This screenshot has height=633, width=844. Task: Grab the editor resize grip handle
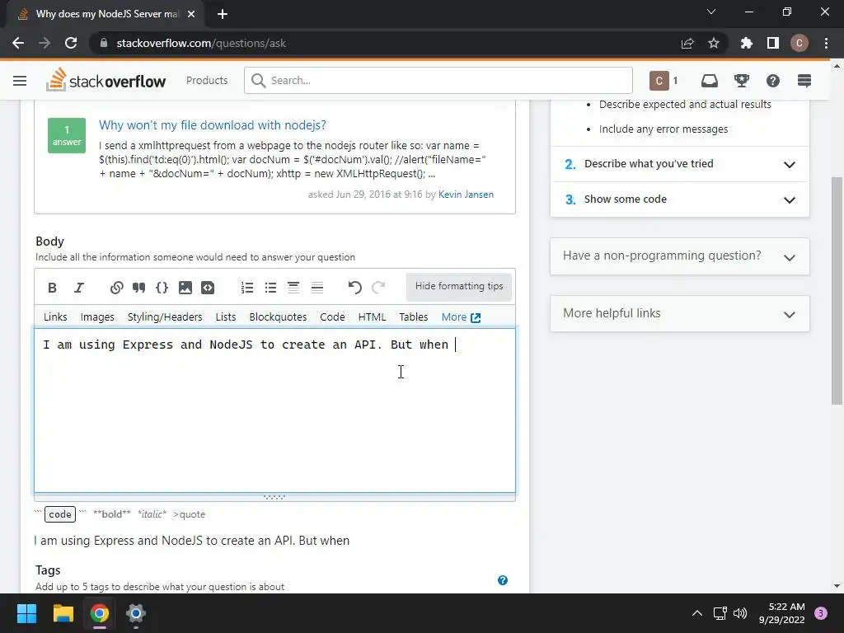[274, 497]
